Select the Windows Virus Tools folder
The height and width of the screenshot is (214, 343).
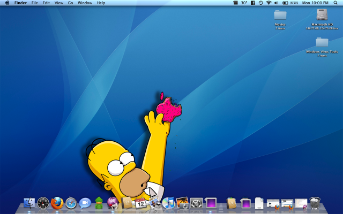pos(322,42)
